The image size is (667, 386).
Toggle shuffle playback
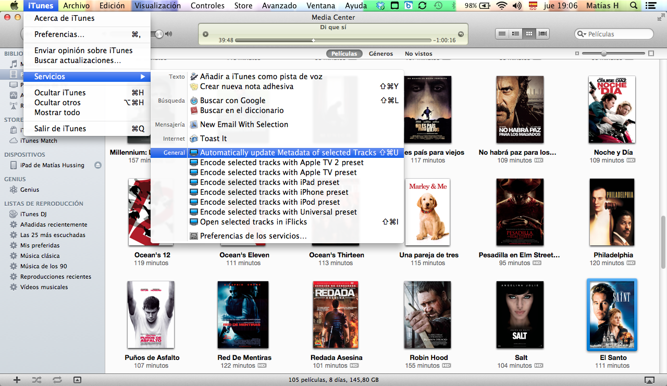pos(37,380)
